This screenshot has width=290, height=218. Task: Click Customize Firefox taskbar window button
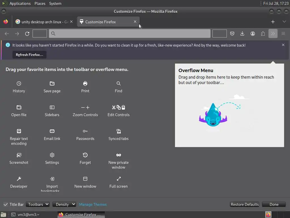(81, 215)
